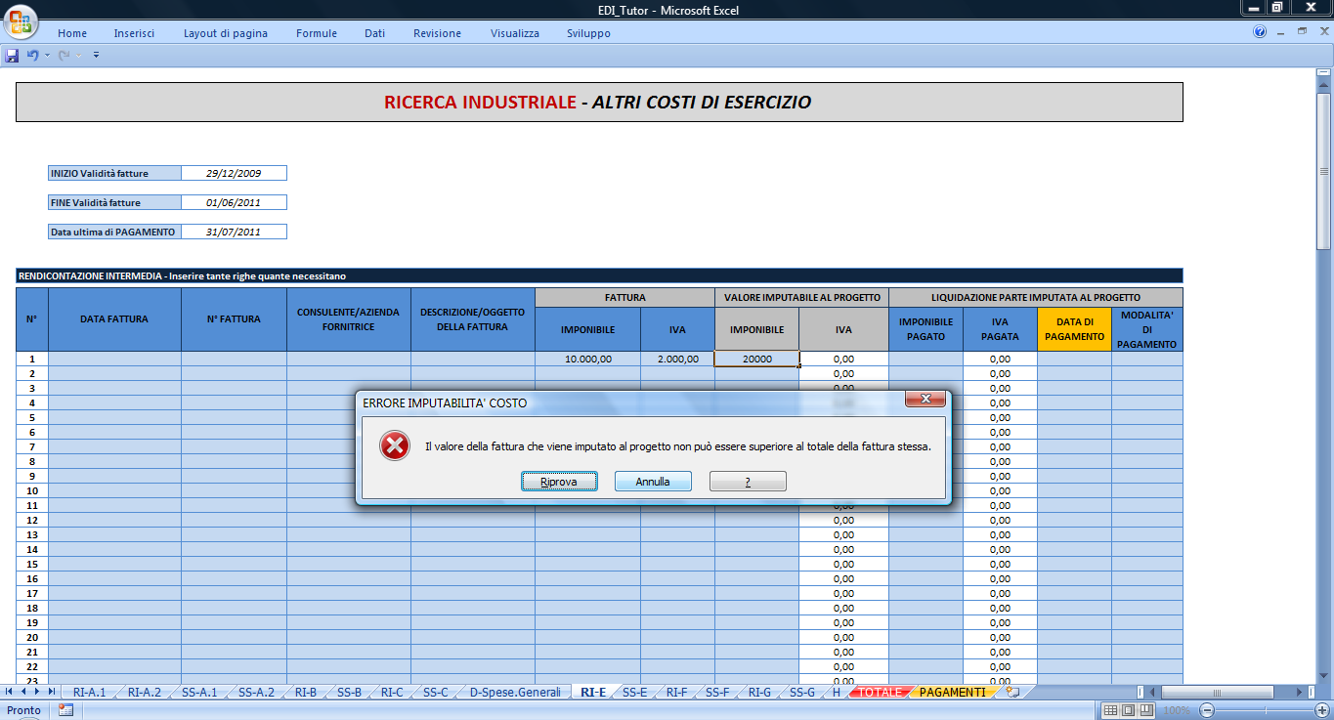This screenshot has height=720, width=1334.
Task: Click the vertical split box above scrollbar
Action: tap(1324, 74)
